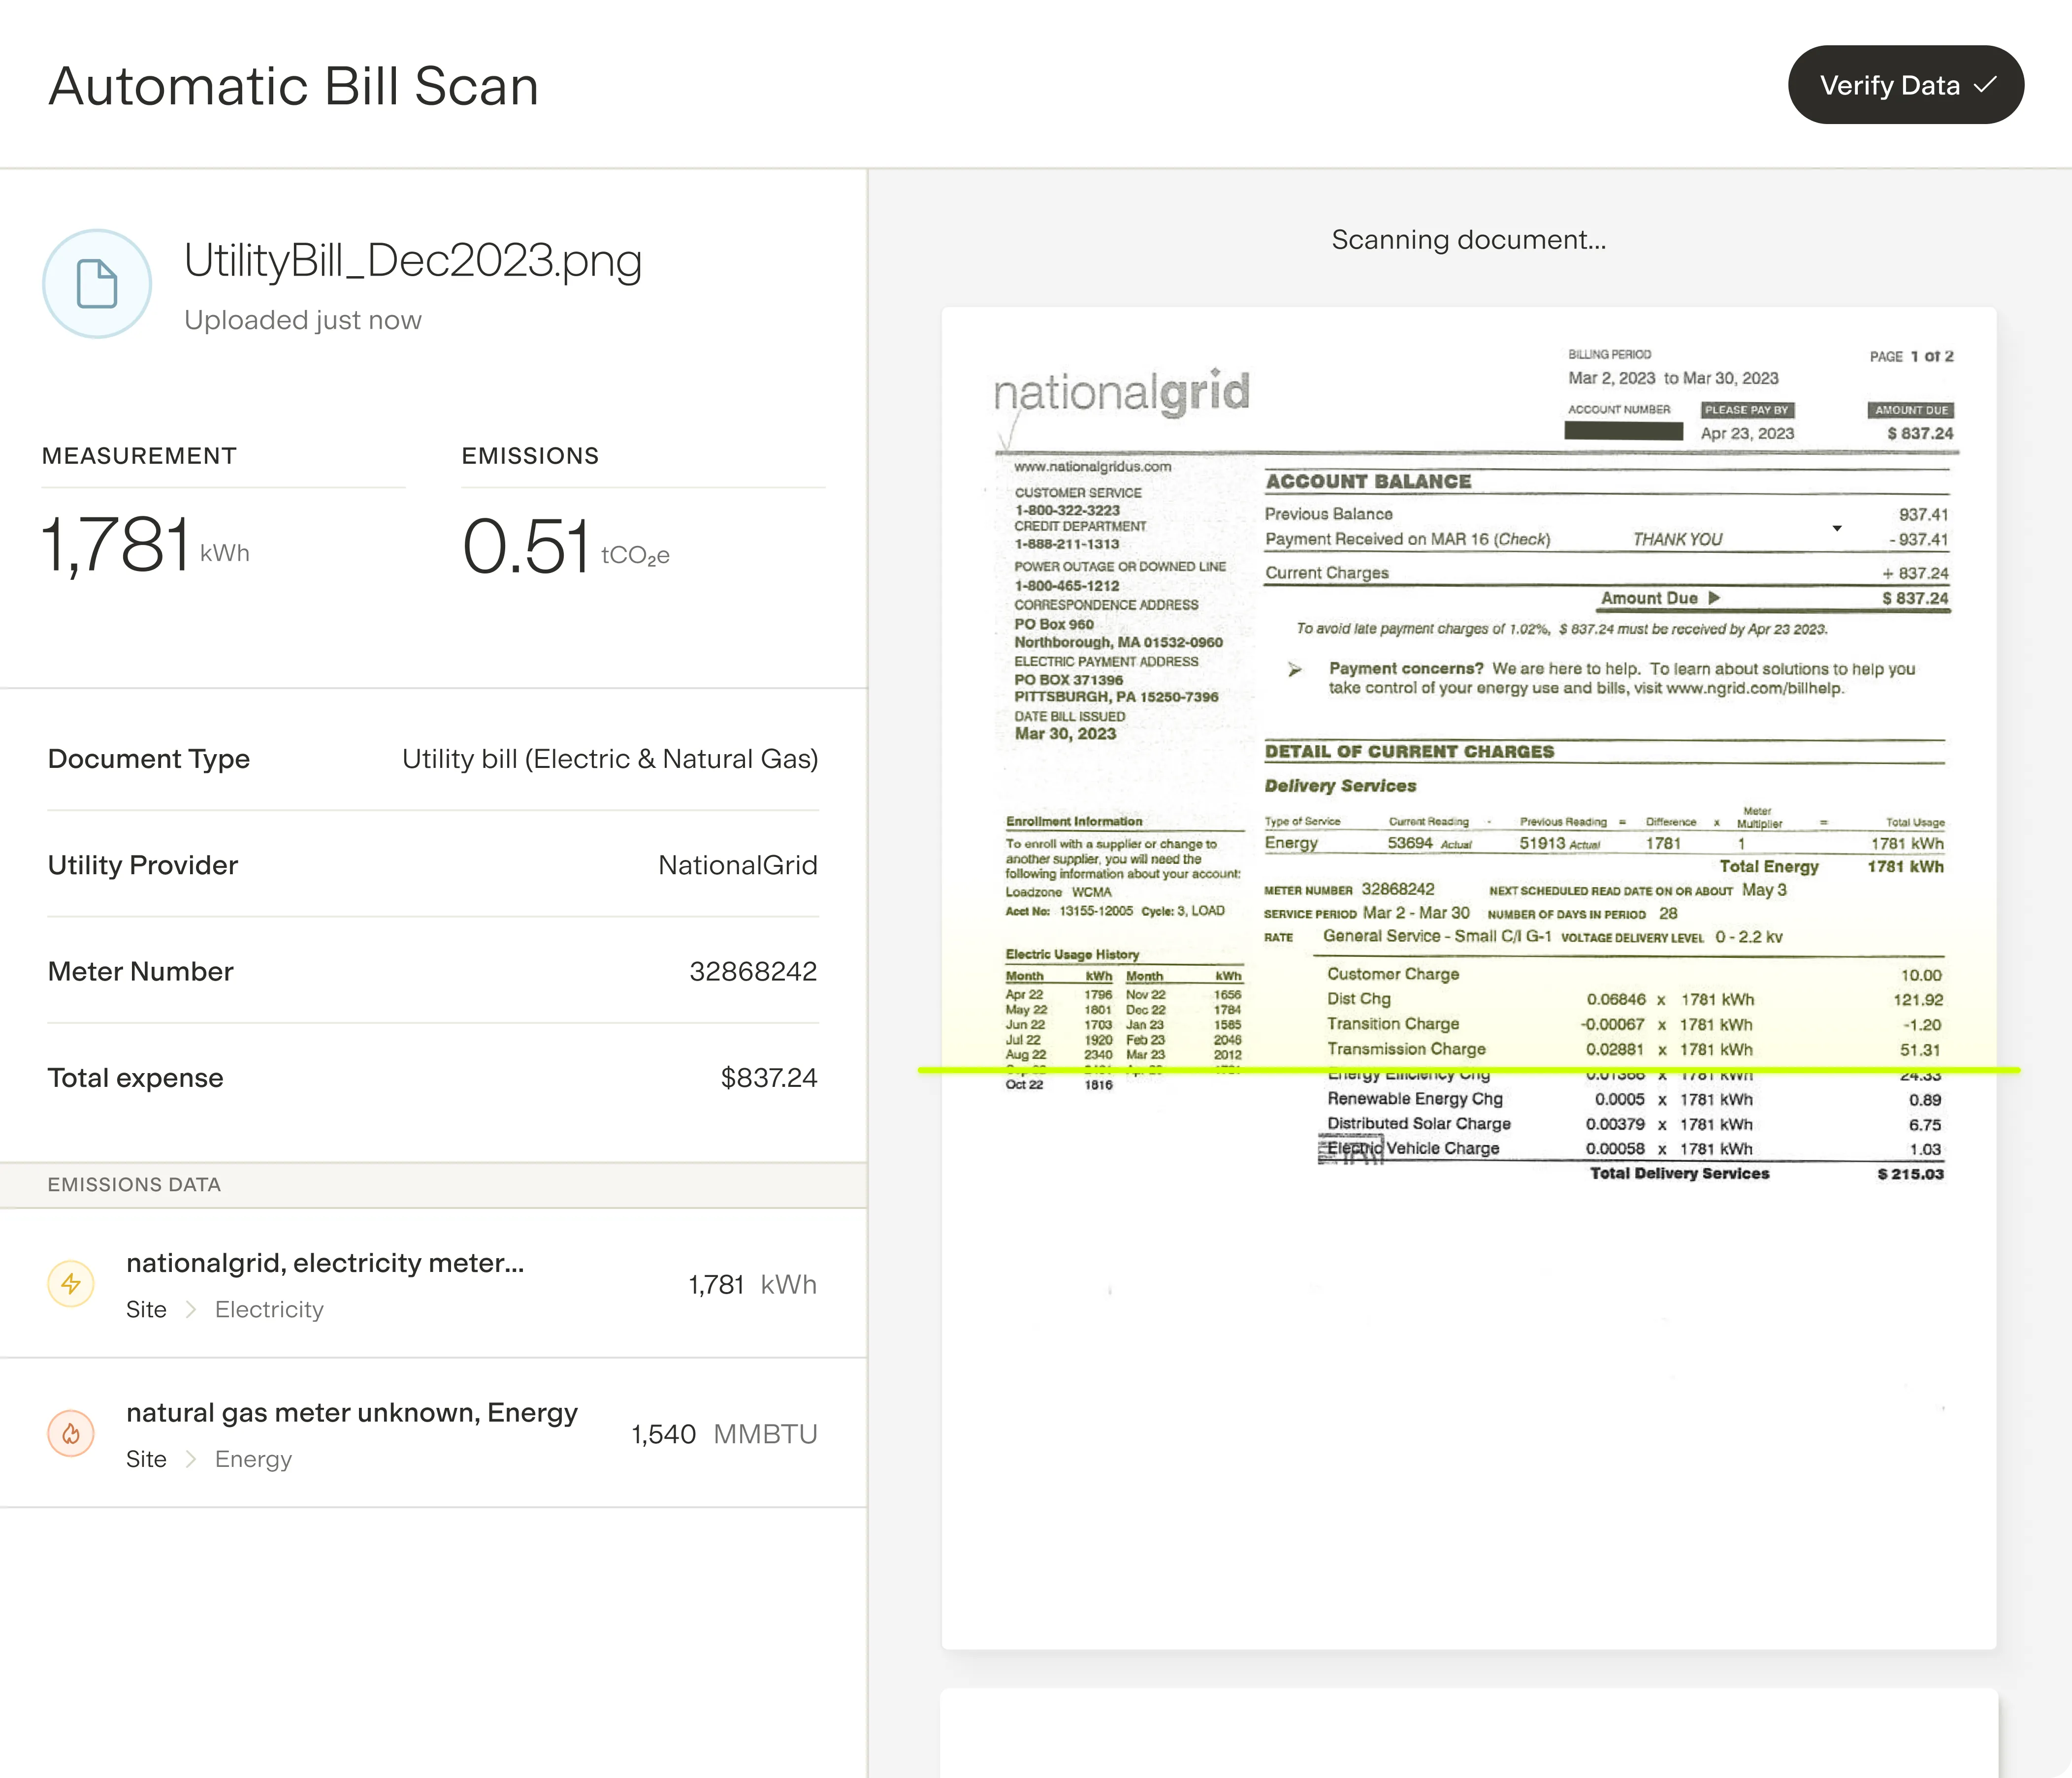Expand the Site chevron under Energy meter

tap(190, 1459)
